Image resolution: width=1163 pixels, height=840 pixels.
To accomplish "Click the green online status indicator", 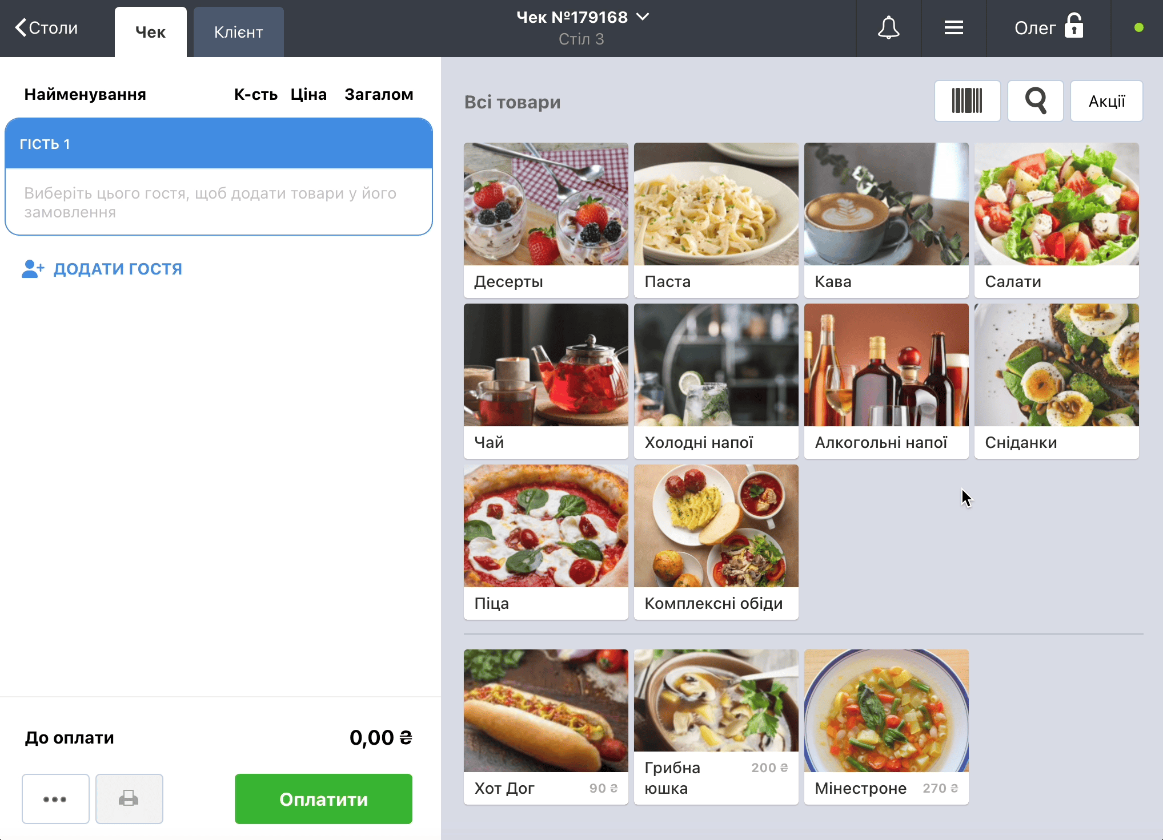I will click(x=1138, y=27).
